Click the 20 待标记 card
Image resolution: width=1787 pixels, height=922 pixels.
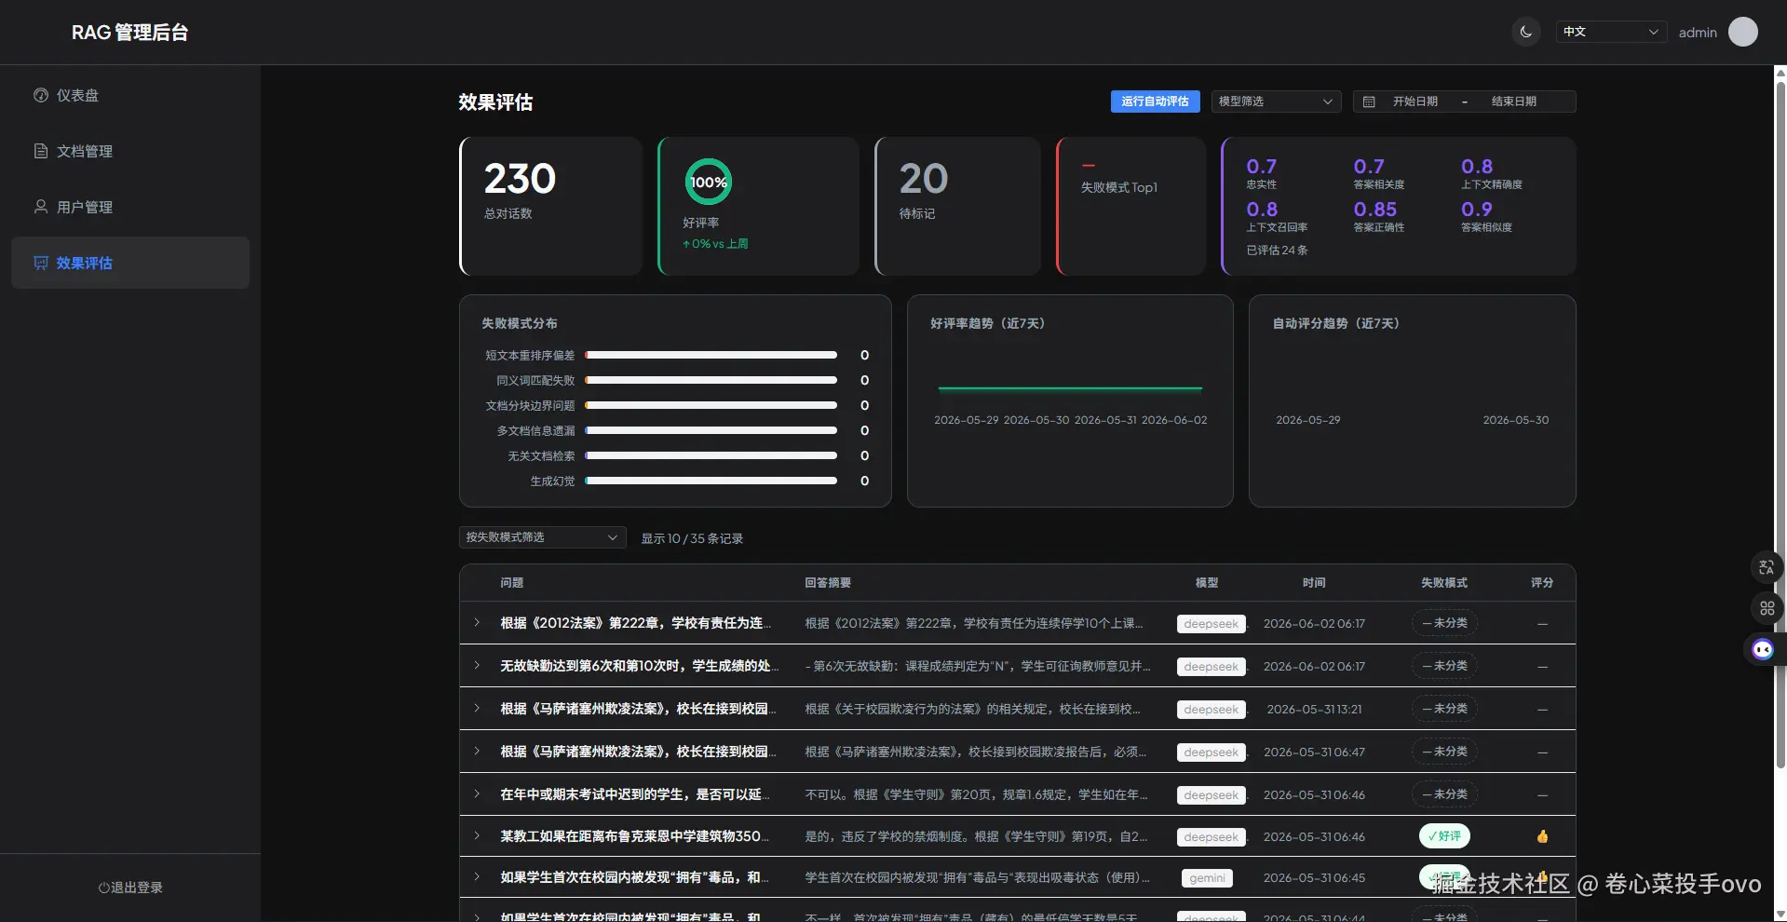coord(957,206)
